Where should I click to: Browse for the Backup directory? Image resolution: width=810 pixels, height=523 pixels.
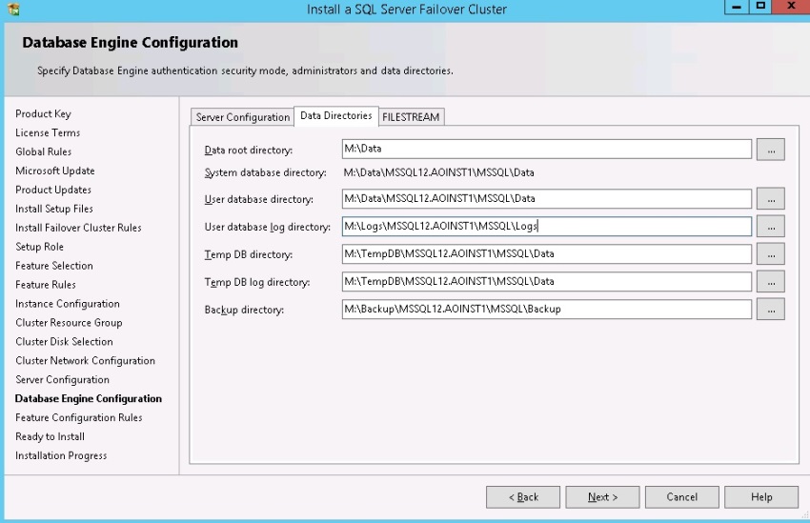click(770, 310)
